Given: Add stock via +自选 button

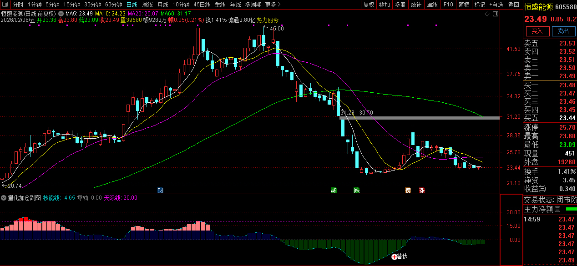Looking at the screenshot, I should (496, 5).
